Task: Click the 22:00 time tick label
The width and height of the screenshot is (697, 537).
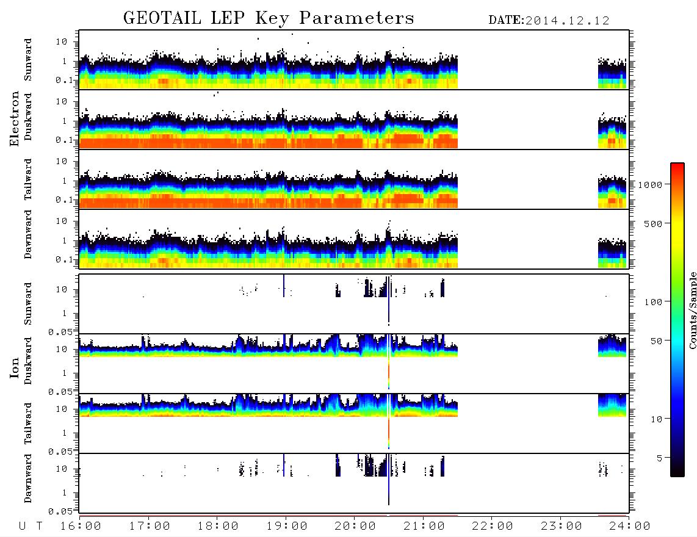Action: [x=493, y=527]
